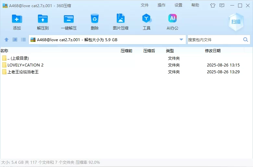Viewport: 253px width, 167px height.
Task: Open the 工具 (Tools) icon
Action: click(147, 18)
